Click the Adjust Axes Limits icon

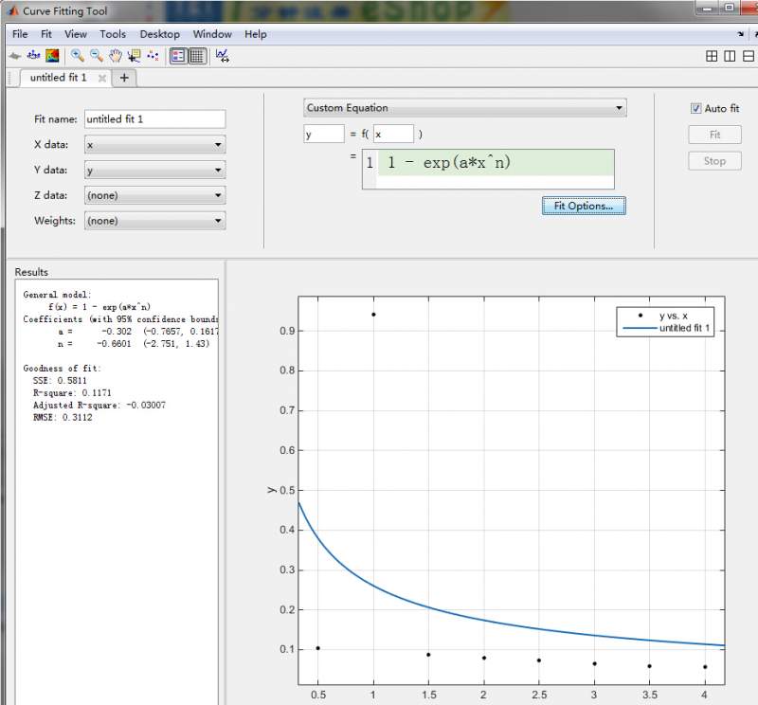click(222, 56)
